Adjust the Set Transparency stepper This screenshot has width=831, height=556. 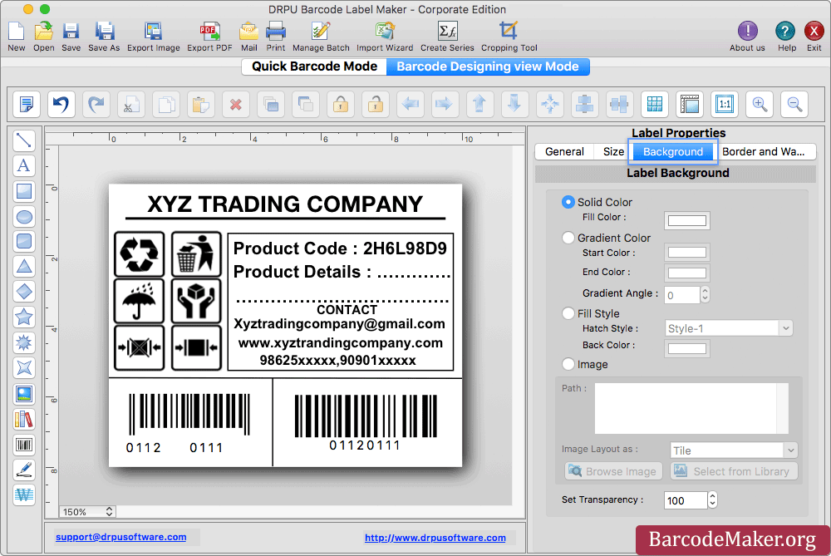point(712,499)
